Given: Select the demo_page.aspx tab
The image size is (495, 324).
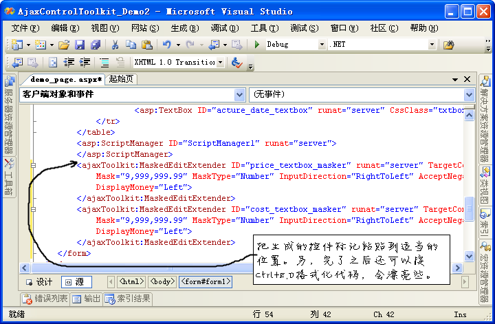Looking at the screenshot, I should pyautogui.click(x=66, y=79).
